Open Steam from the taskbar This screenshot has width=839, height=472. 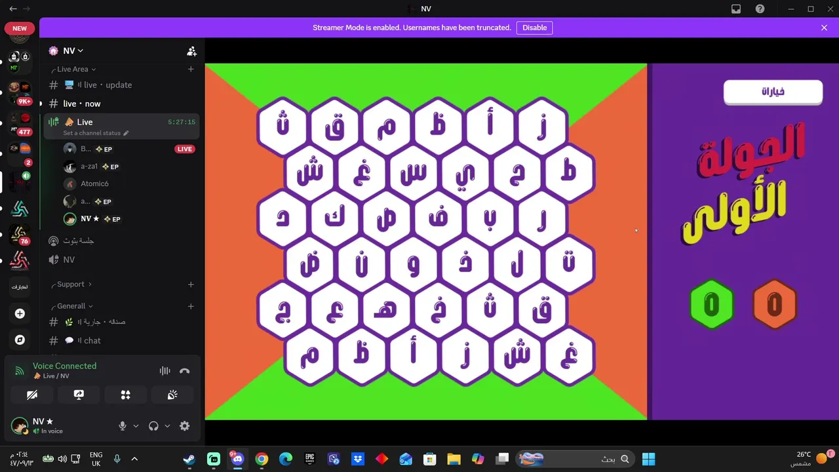(189, 459)
